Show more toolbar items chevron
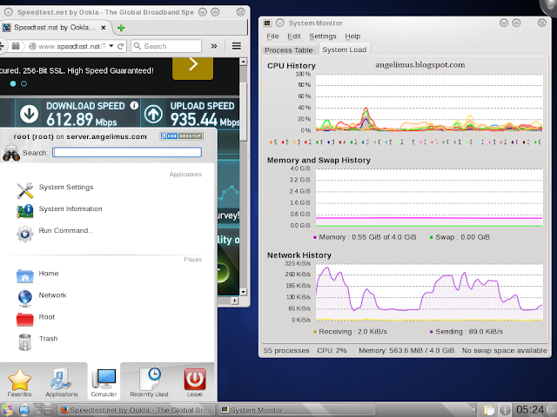 point(214,46)
